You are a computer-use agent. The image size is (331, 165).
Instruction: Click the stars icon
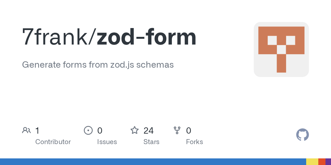point(135,130)
